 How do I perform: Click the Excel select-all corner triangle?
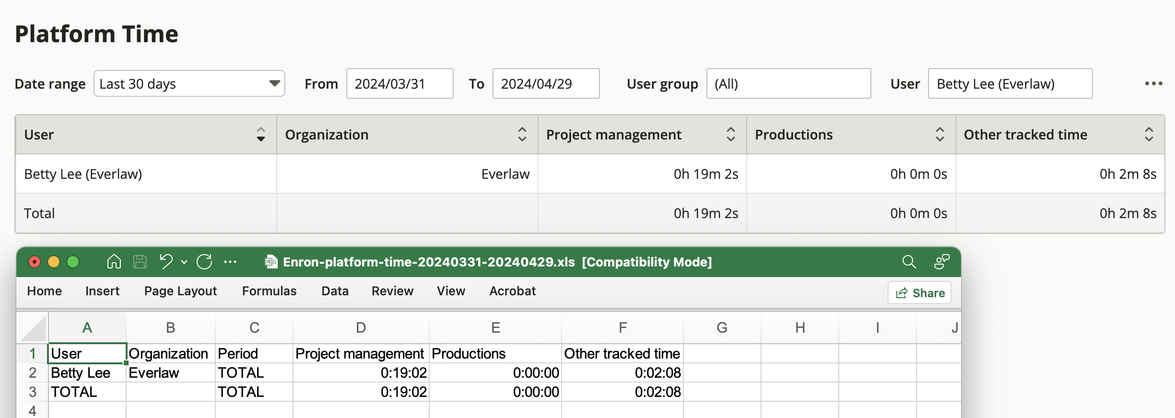33,327
